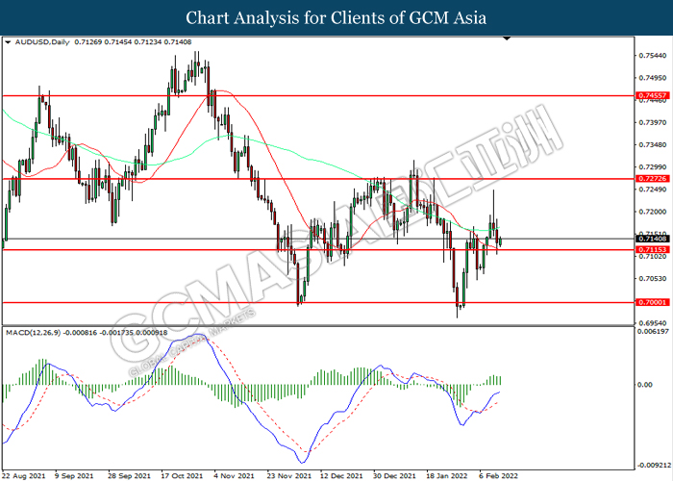Click the 22 Aug 2021 date label
The width and height of the screenshot is (673, 481).
point(24,476)
